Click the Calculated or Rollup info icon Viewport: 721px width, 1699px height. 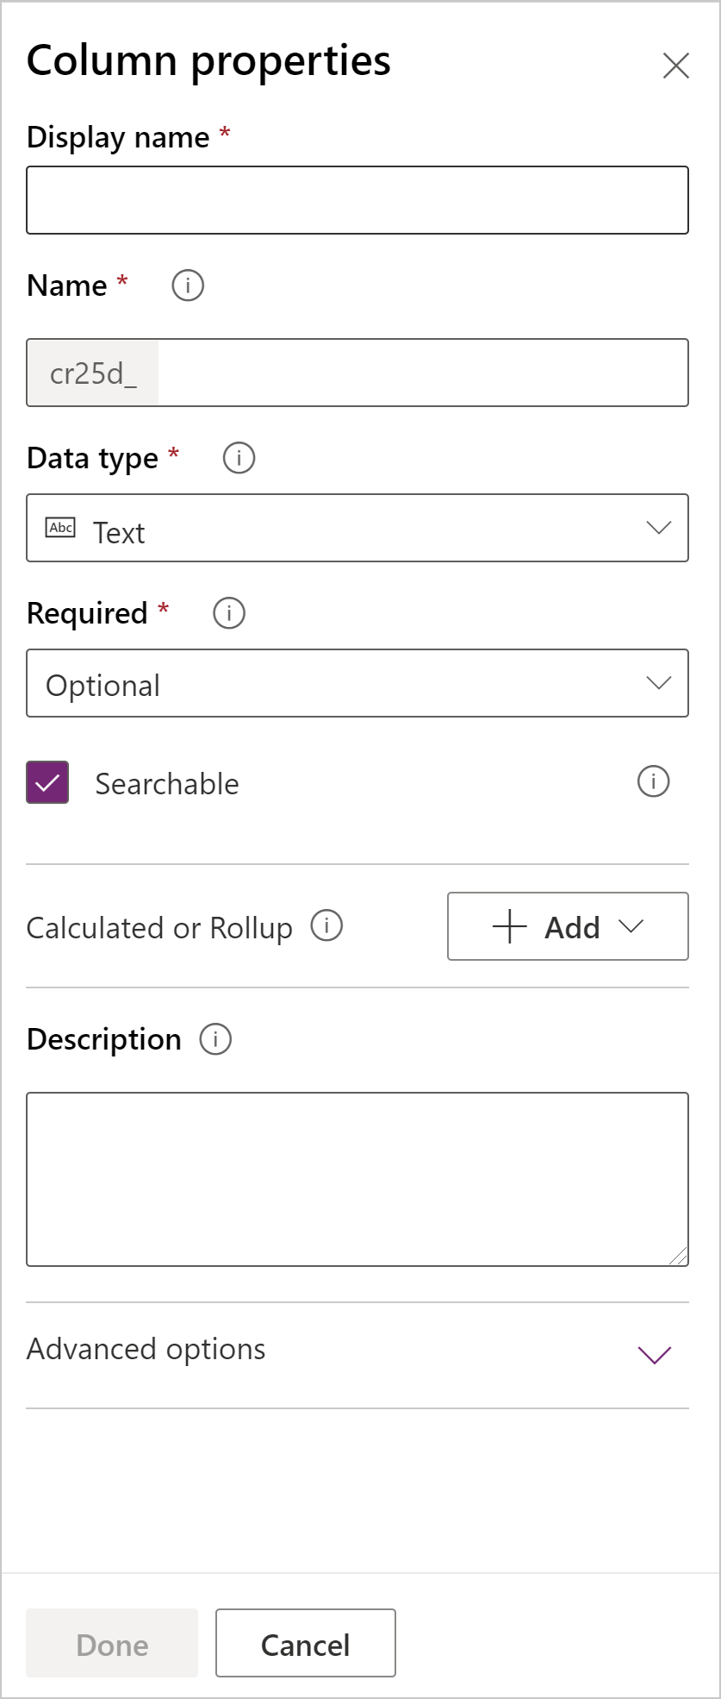(326, 925)
